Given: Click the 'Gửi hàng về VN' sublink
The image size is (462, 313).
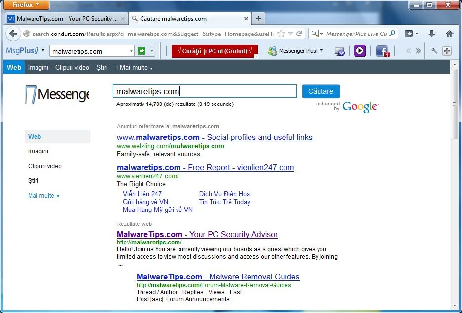Looking at the screenshot, I should tap(145, 202).
